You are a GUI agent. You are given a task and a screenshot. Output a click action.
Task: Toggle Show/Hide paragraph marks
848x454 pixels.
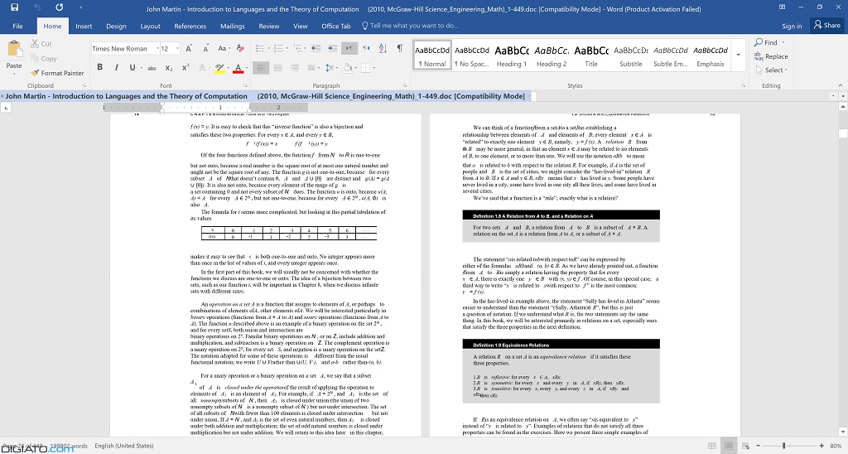click(400, 49)
